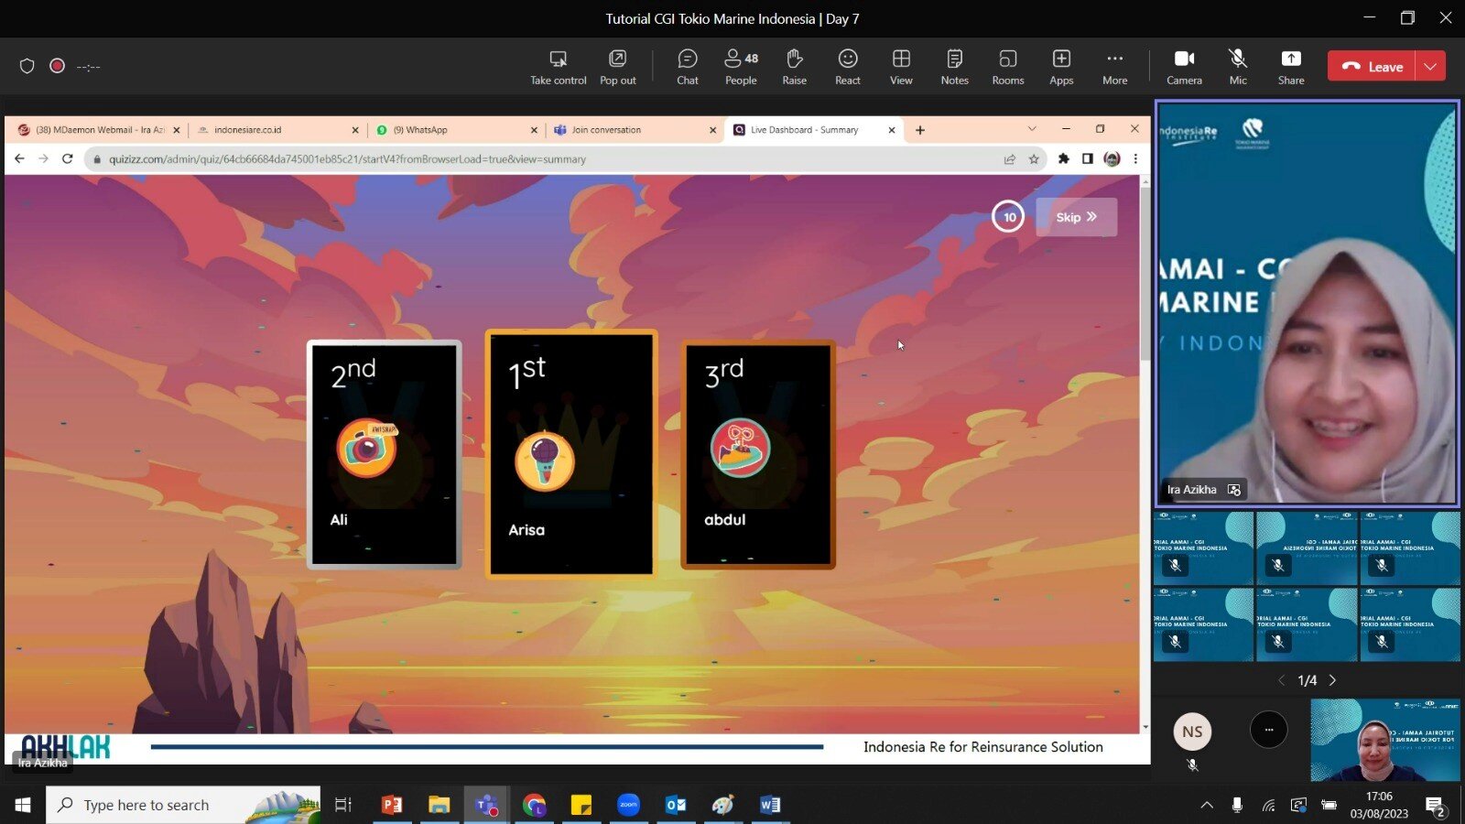The height and width of the screenshot is (824, 1465).
Task: Share your screen content
Action: tap(1291, 67)
